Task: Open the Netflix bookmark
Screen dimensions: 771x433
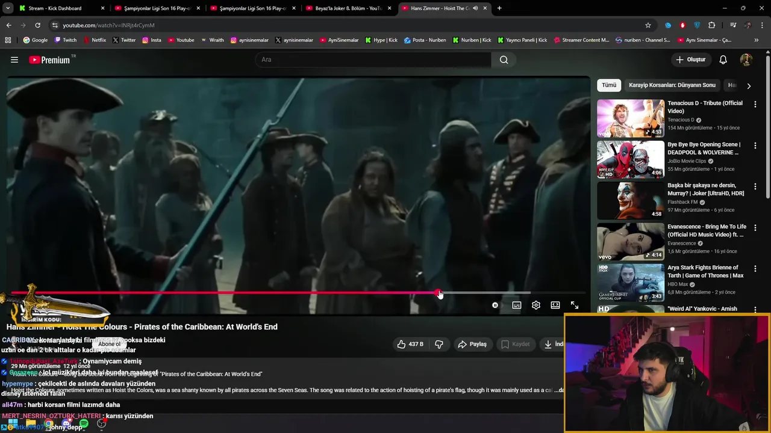Action: click(95, 40)
